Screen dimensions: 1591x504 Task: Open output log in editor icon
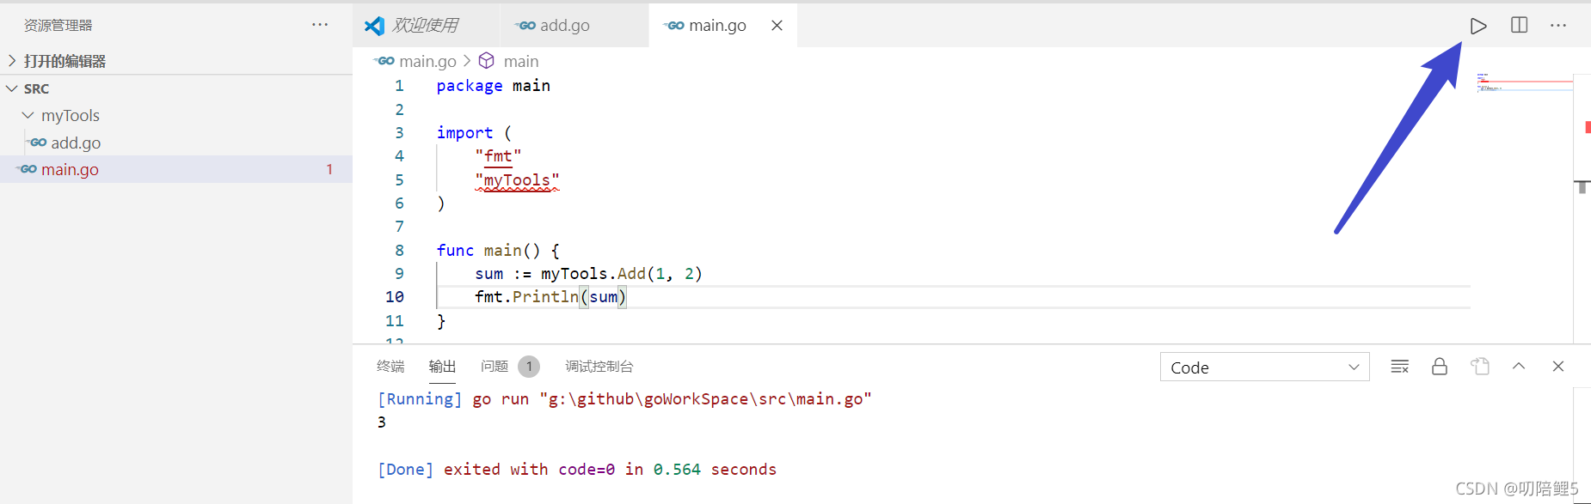click(1479, 367)
